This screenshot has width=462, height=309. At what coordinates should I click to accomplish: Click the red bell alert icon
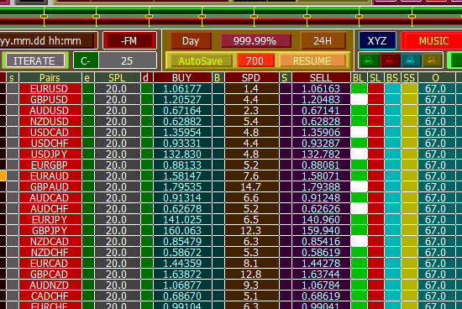click(x=390, y=60)
